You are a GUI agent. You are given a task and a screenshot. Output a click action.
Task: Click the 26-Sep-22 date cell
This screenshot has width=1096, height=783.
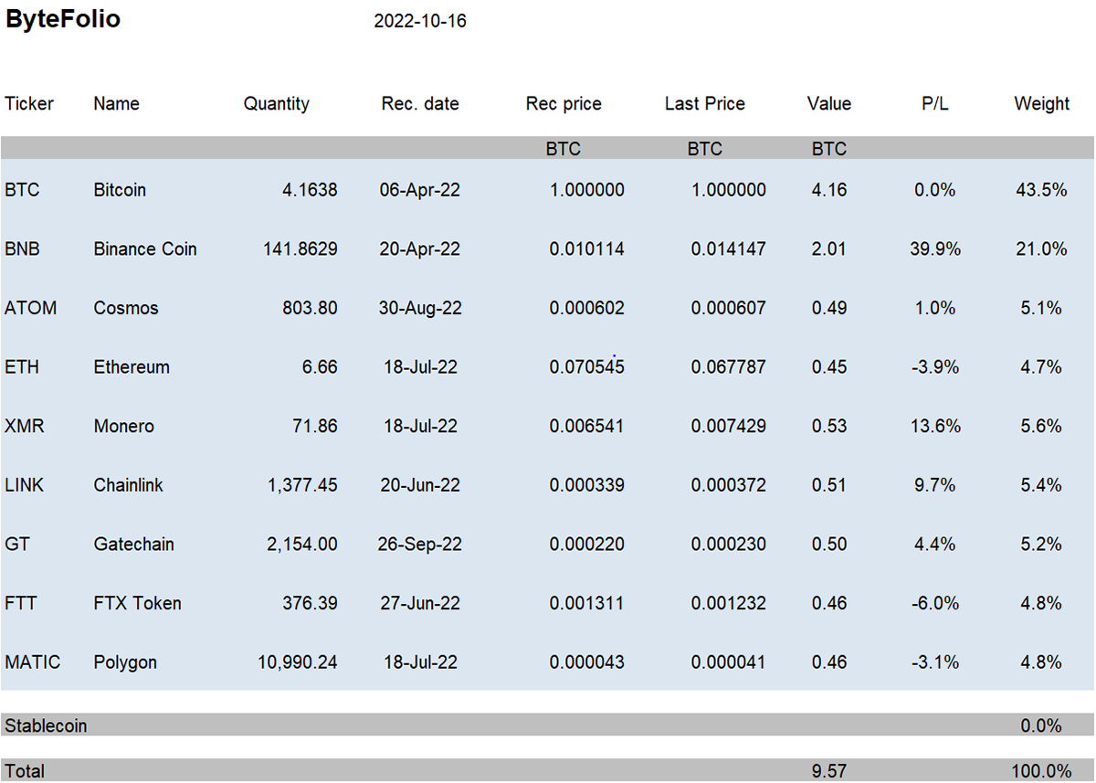(x=420, y=545)
